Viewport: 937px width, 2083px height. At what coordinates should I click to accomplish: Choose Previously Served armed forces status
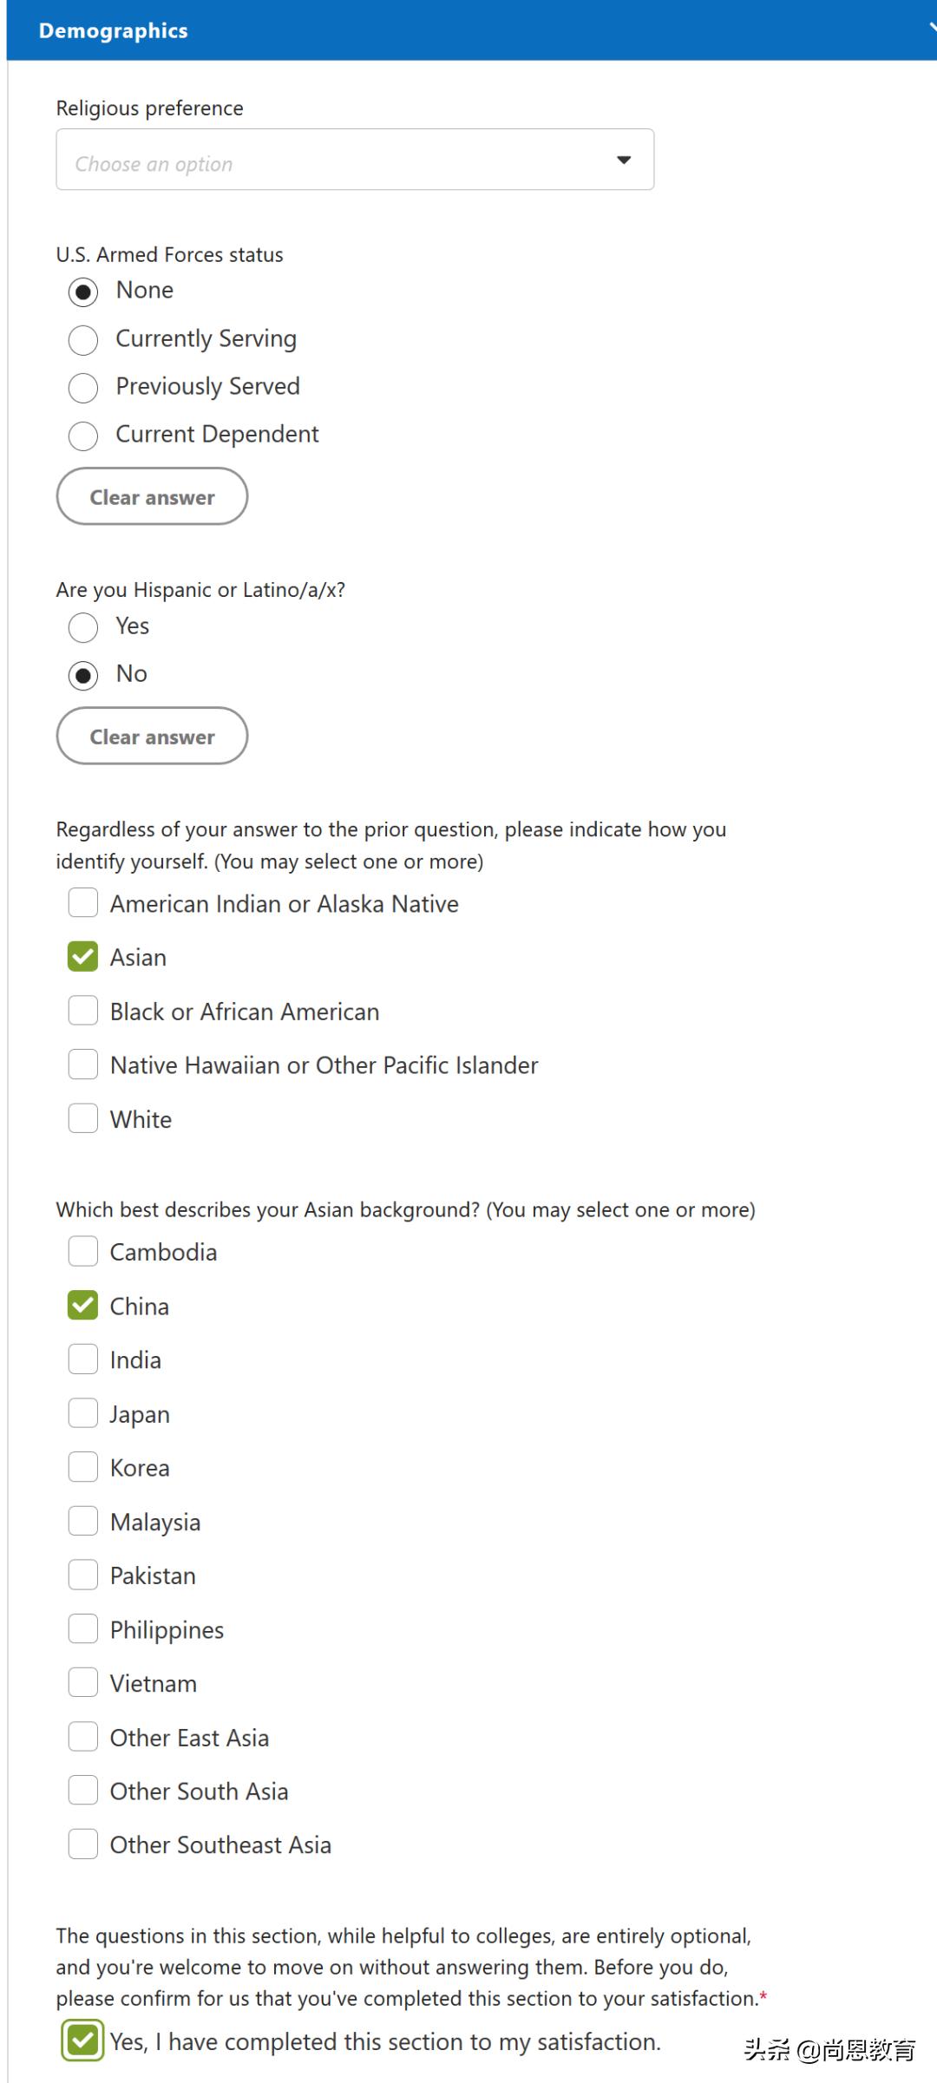pyautogui.click(x=83, y=388)
